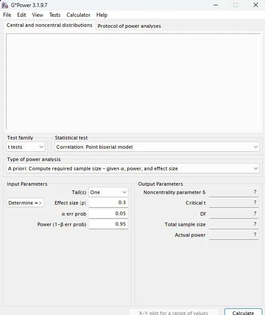265x315 pixels.
Task: Click the Determine => button
Action: (x=26, y=203)
